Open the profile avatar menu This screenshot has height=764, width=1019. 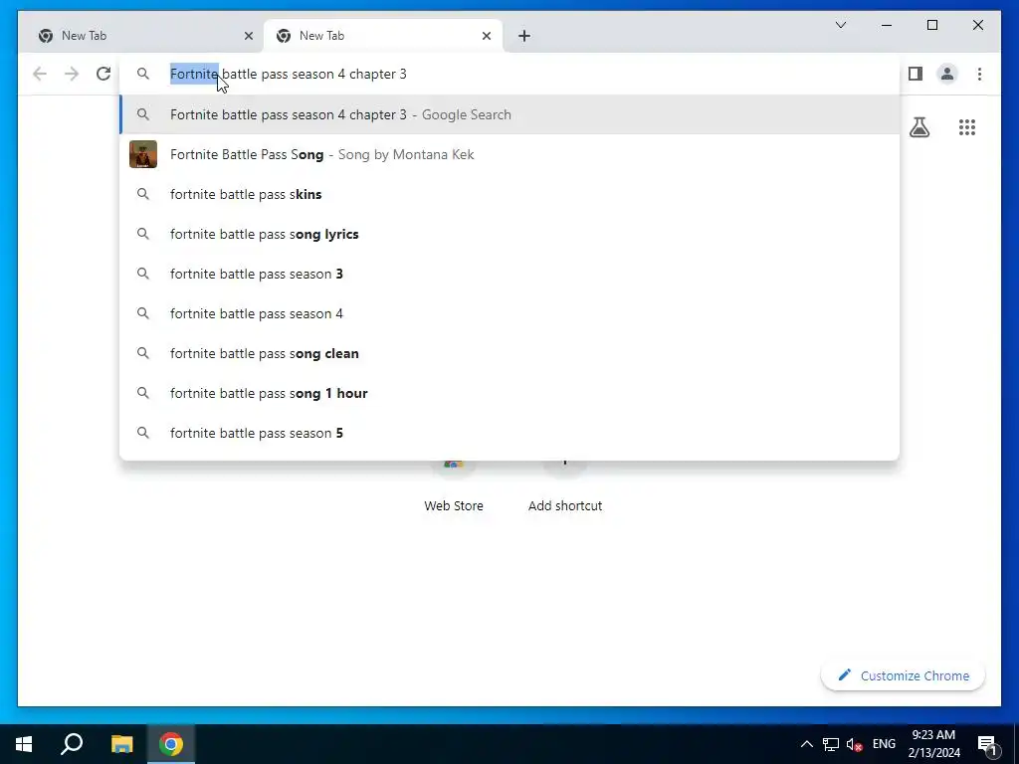tap(947, 74)
